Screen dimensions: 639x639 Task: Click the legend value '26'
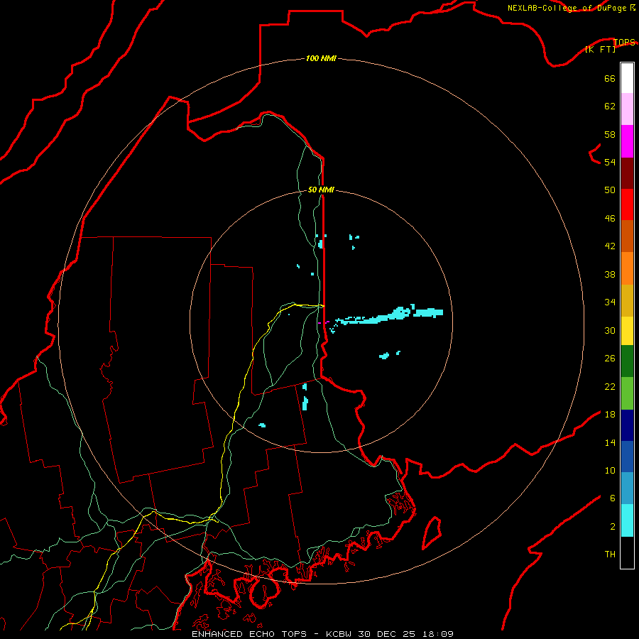[610, 359]
